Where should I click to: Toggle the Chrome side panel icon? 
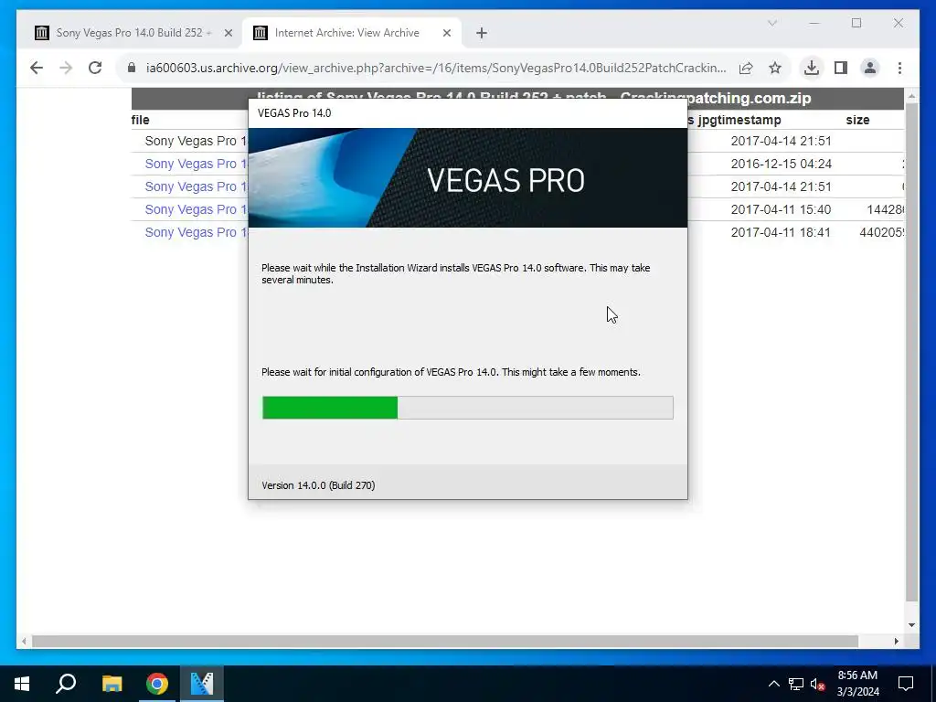point(841,68)
